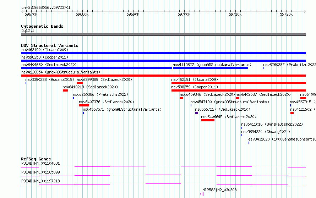Open the nsv5694224 (Chuang2021) label
Screen dimensions: 316x198
[x=266, y=132]
